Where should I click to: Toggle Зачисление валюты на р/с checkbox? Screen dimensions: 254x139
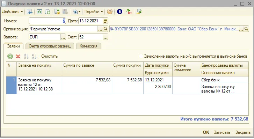point(141,56)
